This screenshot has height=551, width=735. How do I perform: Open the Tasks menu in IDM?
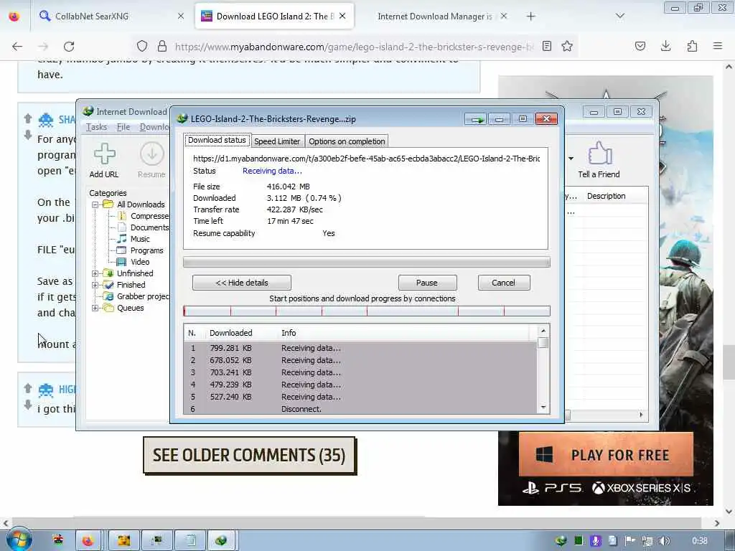point(97,127)
